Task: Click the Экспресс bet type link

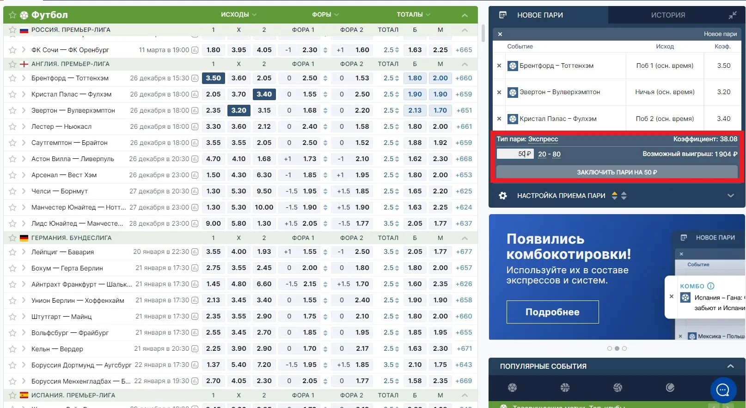Action: 543,139
